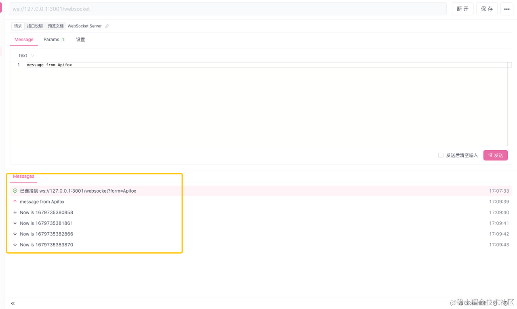Copy link icon next to WebSocket Server
The image size is (517, 309).
point(107,26)
